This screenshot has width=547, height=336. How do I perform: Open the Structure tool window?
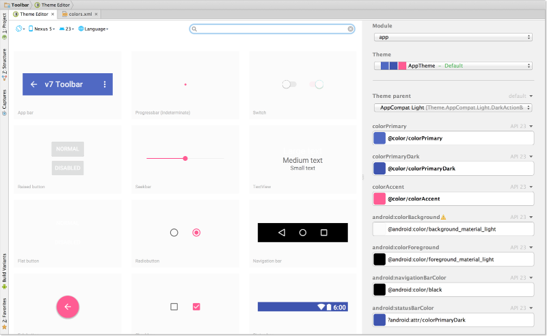4,64
